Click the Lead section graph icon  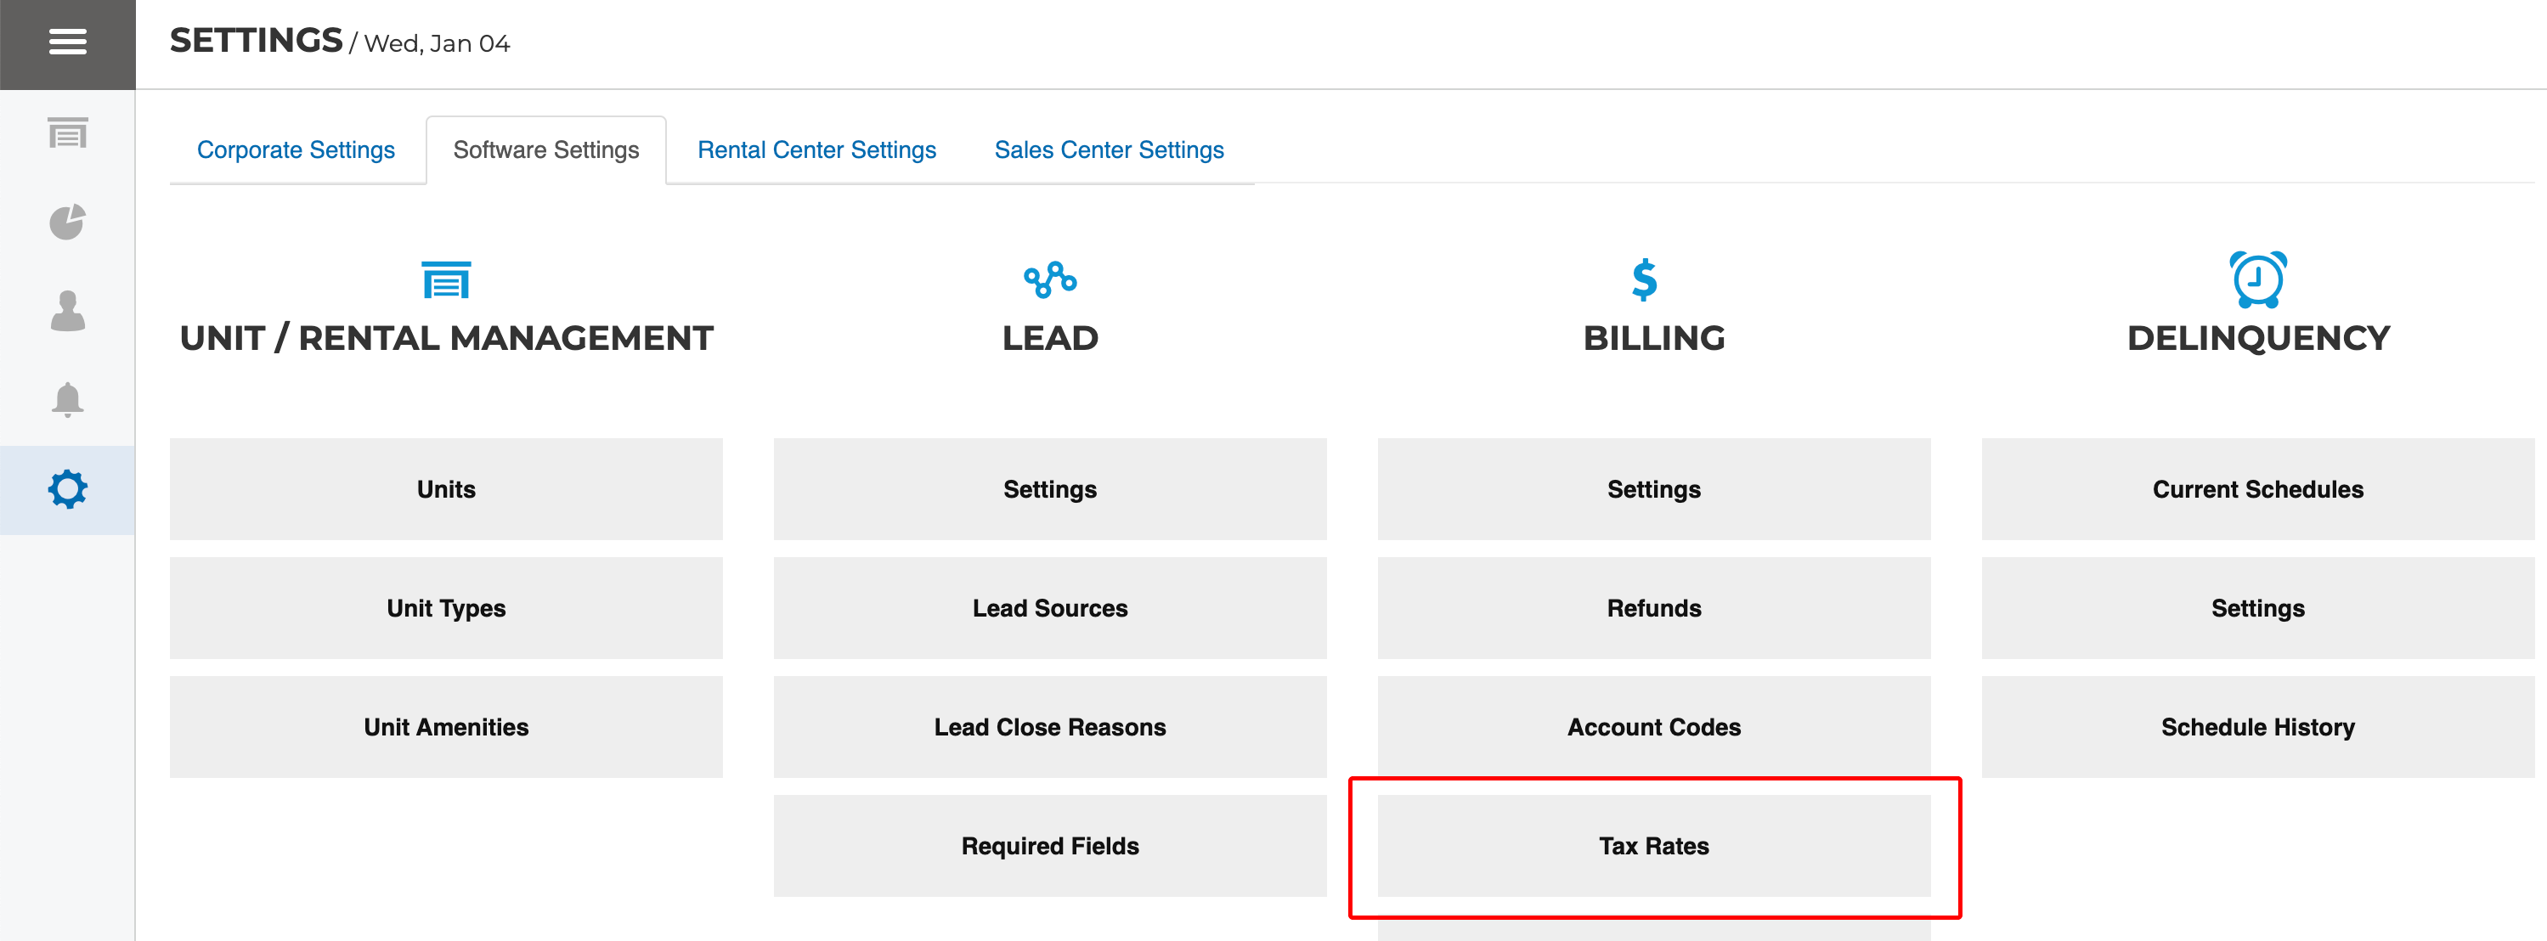(1050, 279)
